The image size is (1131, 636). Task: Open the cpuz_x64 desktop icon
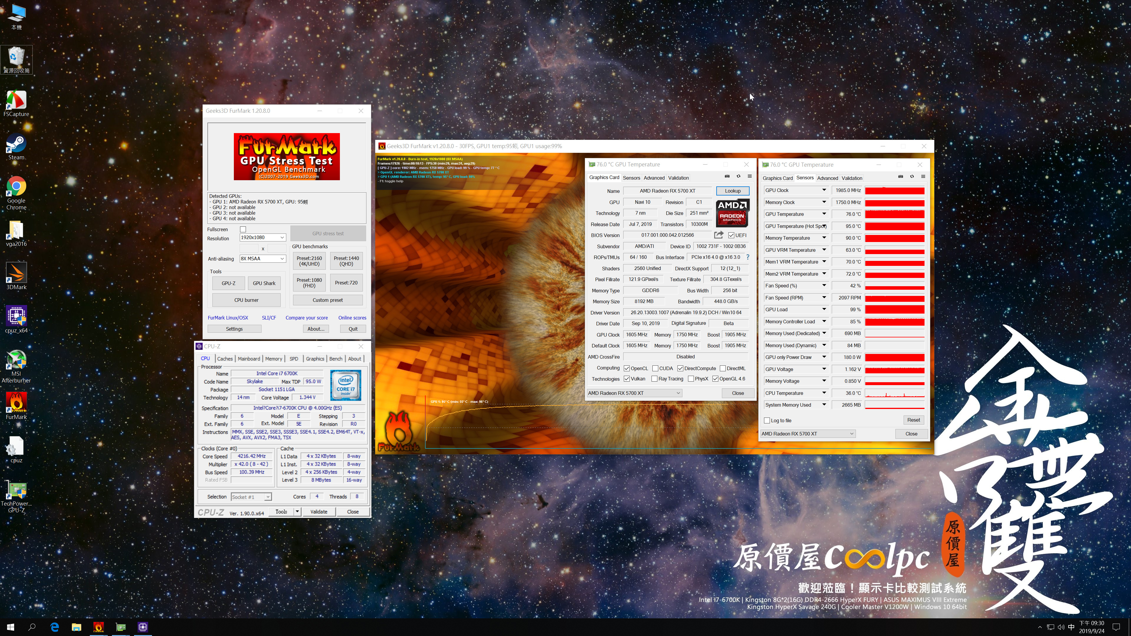point(16,319)
